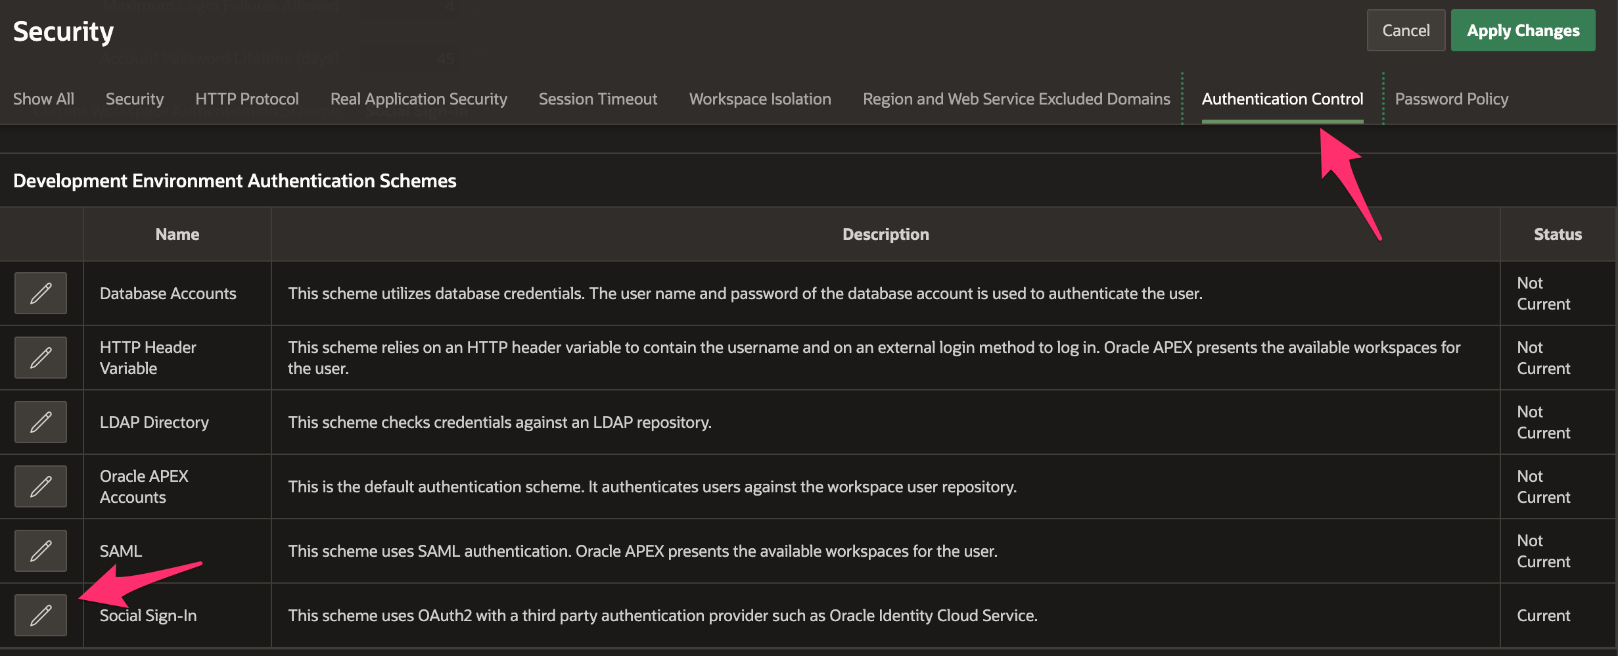Image resolution: width=1618 pixels, height=656 pixels.
Task: Open edit for LDAP Directory scheme
Action: tap(41, 422)
